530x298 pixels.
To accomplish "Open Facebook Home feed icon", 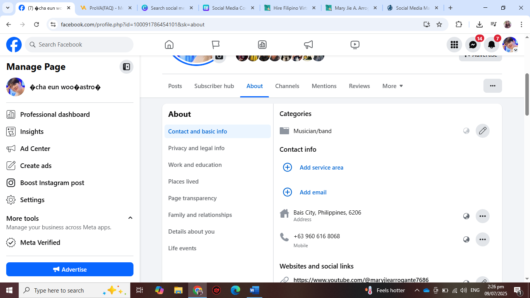I will (x=169, y=45).
